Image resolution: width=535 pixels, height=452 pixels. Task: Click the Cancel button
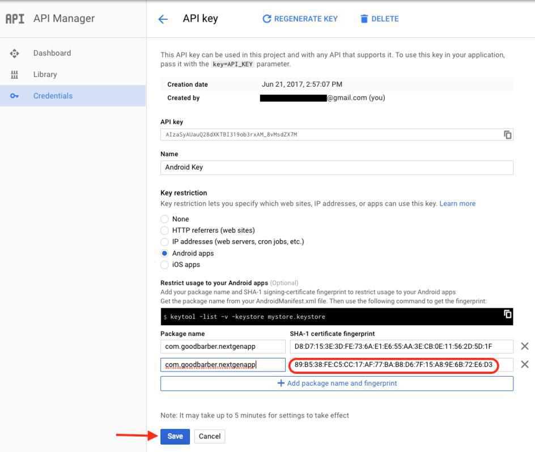pos(209,436)
